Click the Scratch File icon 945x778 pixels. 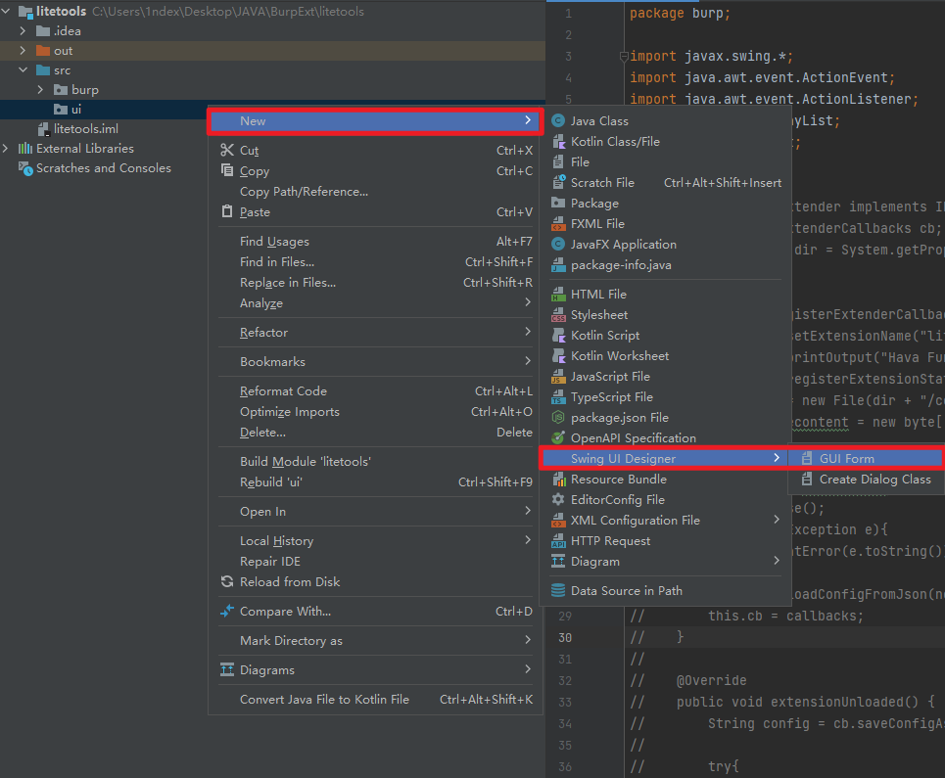click(x=559, y=182)
